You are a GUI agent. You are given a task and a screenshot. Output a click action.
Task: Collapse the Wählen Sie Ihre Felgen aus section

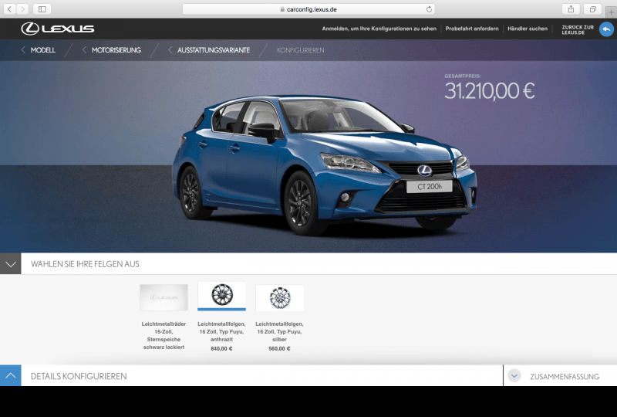pyautogui.click(x=11, y=263)
